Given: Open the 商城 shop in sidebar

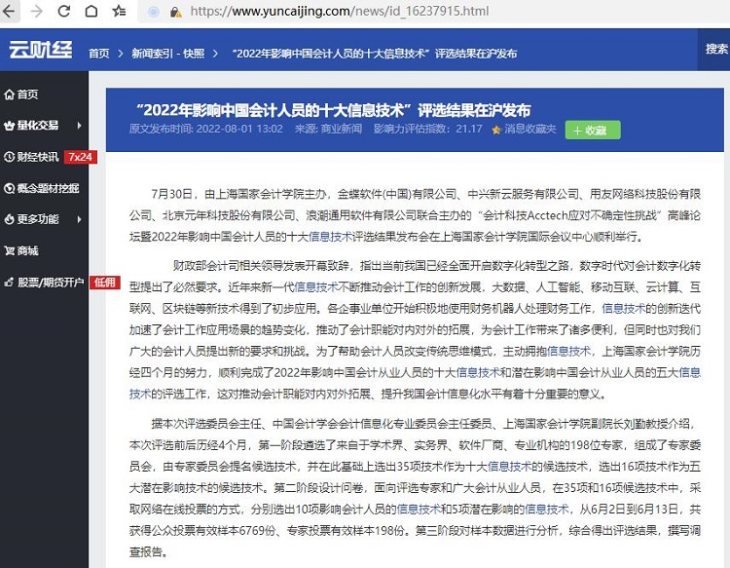Looking at the screenshot, I should [26, 251].
